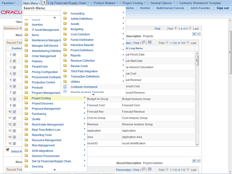Toggle Enabled checkbox in row 10
The image size is (232, 174).
point(14,112)
